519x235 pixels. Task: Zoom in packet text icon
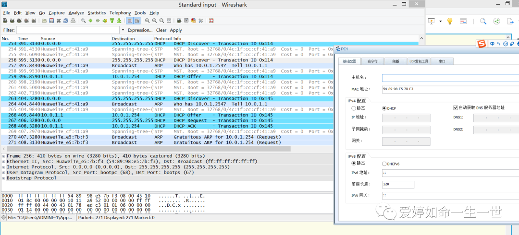click(148, 21)
